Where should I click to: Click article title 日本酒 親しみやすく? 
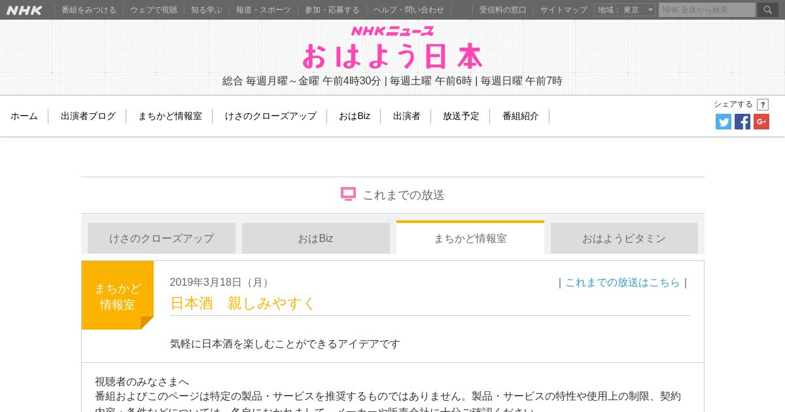pos(243,303)
